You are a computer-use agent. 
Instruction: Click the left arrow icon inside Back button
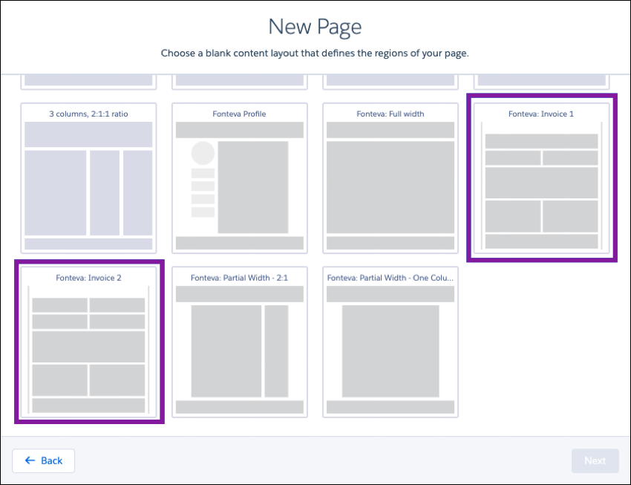pos(30,460)
